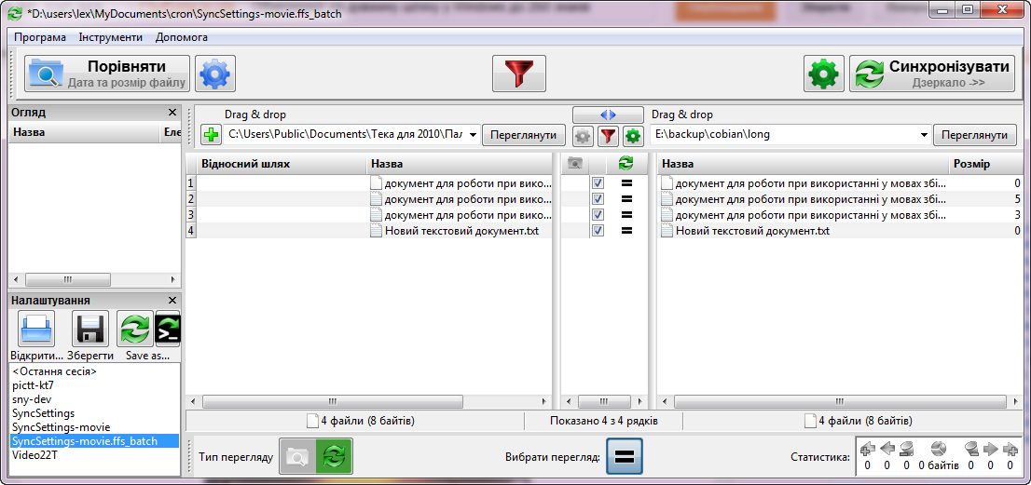Click the Save configuration floppy icon
Screen dimensions: 1031x485
90,330
